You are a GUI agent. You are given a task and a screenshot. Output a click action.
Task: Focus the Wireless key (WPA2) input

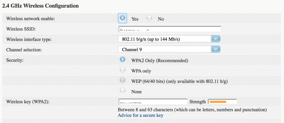153,102
